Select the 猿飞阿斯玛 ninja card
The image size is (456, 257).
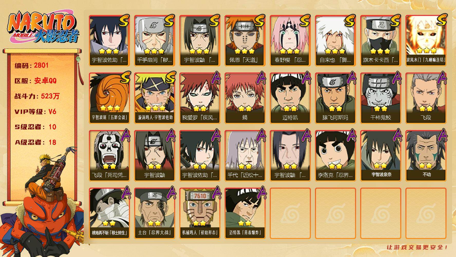pyautogui.click(x=335, y=98)
